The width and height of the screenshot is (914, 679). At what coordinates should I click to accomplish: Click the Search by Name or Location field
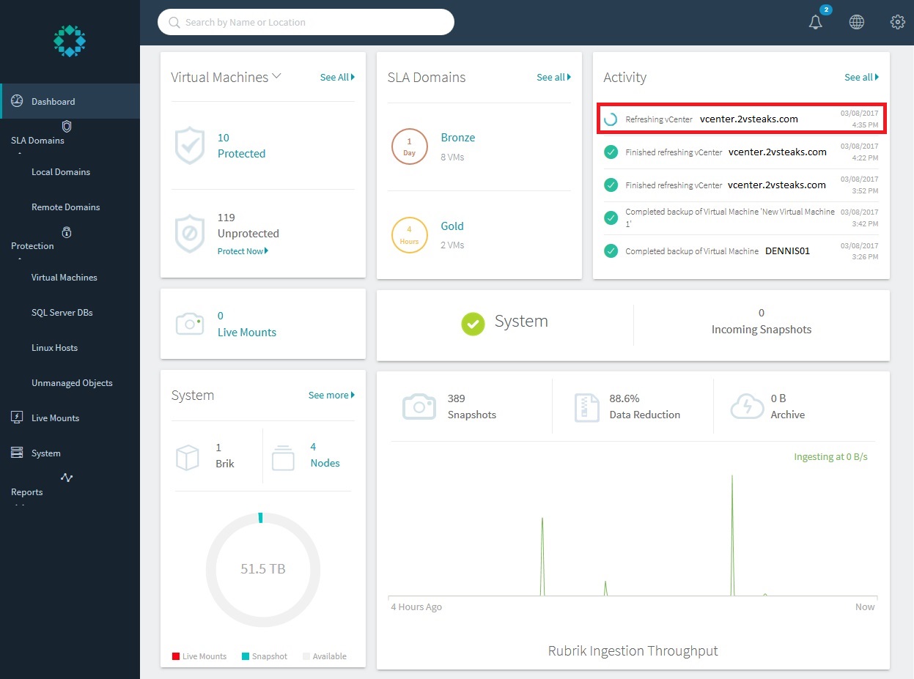pos(306,22)
